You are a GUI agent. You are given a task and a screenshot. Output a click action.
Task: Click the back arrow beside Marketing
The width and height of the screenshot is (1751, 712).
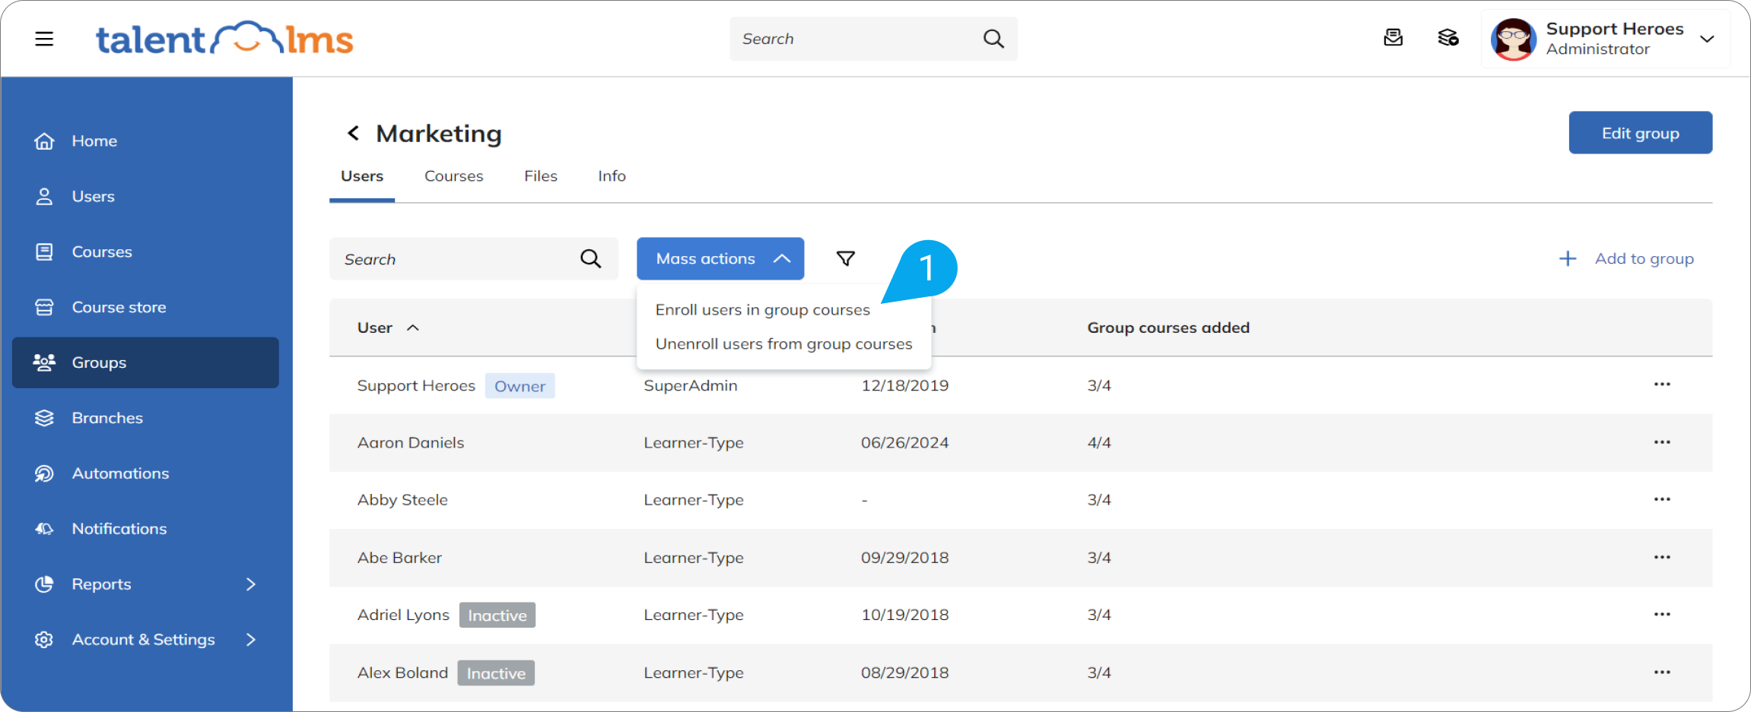353,134
